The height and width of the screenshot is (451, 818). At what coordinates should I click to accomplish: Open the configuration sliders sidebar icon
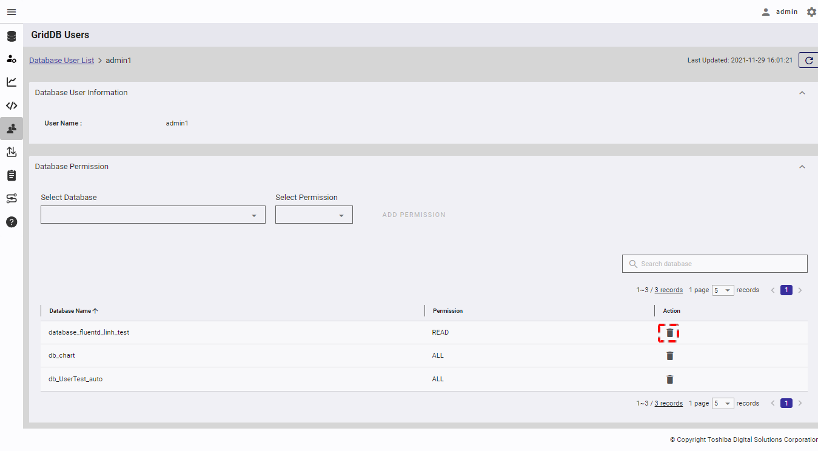click(x=12, y=198)
